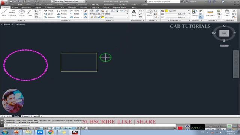Click the Plot printer icon in quick access toolbar
This screenshot has width=240, height=135.
coord(35,1)
